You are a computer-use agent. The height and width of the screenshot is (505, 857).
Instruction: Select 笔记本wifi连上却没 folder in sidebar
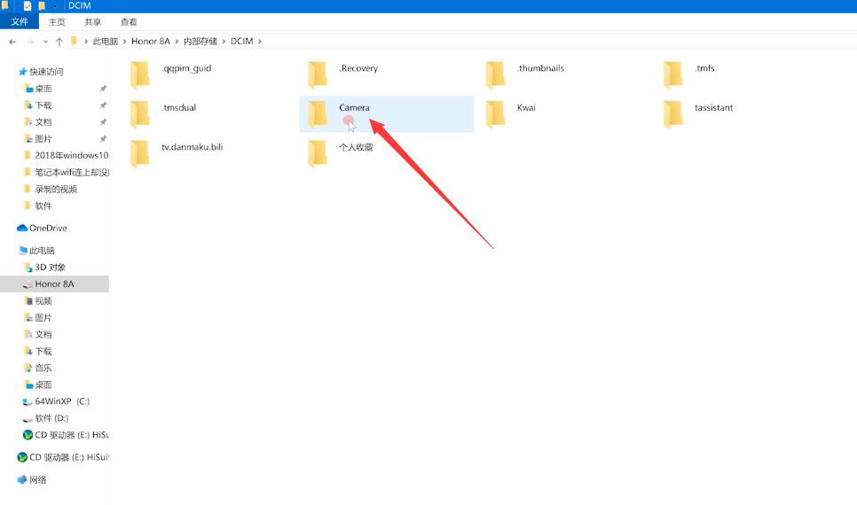tap(66, 173)
